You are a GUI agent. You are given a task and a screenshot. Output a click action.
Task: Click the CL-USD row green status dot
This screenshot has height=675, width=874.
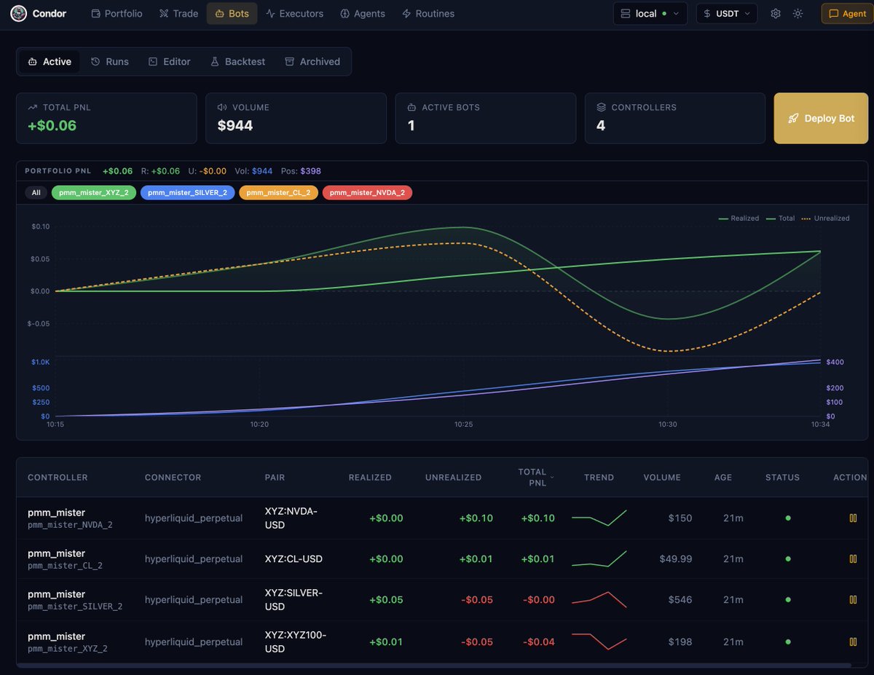coord(787,559)
